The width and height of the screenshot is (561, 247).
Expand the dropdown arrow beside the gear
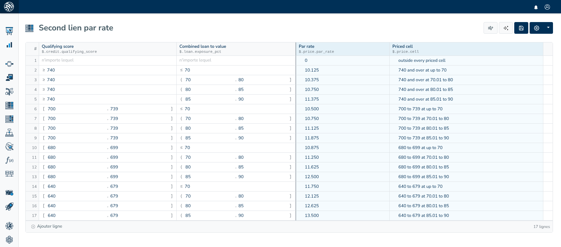(548, 28)
